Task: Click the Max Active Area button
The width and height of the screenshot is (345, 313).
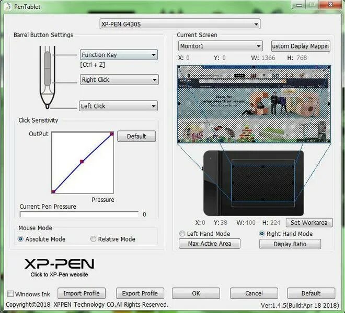Action: click(x=210, y=244)
